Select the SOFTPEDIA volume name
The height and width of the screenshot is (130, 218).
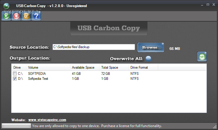[37, 73]
